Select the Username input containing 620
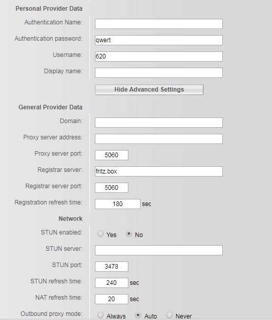Screen dimensions: 272x320 click(159, 56)
